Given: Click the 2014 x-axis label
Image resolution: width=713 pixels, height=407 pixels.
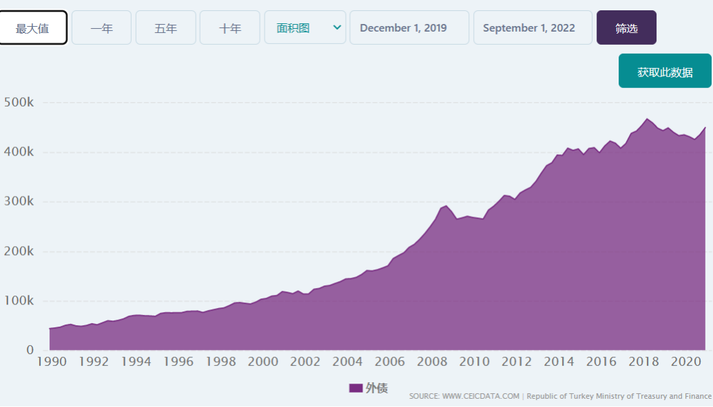Looking at the screenshot, I should click(x=559, y=362).
